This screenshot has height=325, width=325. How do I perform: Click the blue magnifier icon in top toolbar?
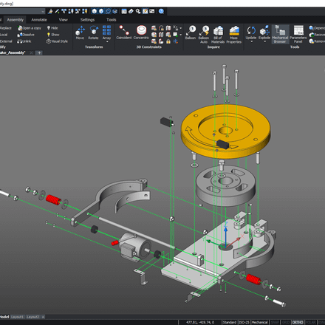(161, 11)
